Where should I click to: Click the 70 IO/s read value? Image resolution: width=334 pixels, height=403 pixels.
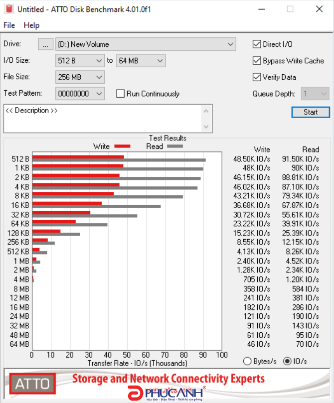click(x=308, y=344)
